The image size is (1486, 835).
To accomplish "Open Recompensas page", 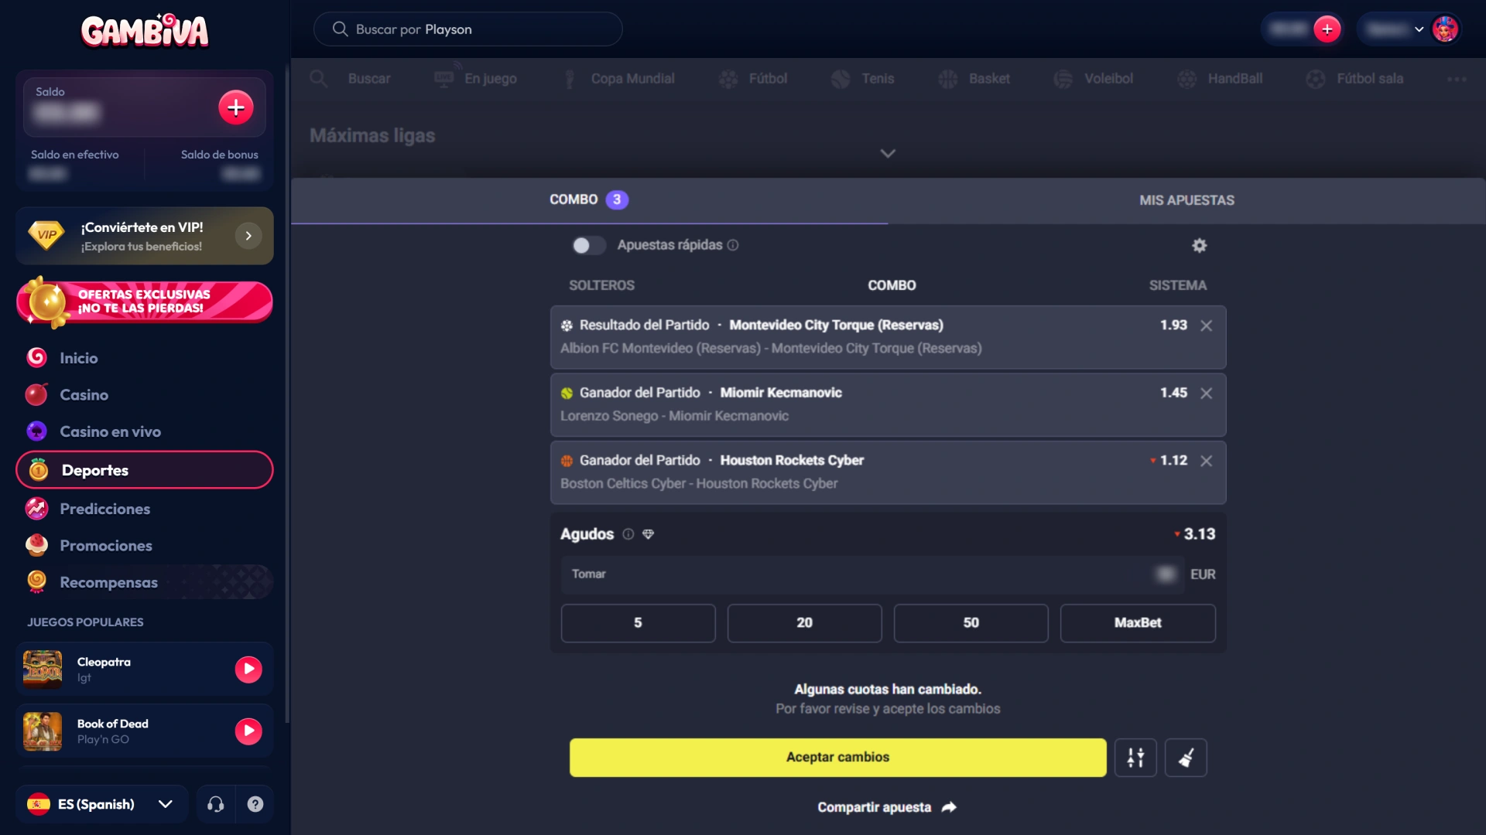I will coord(145,582).
